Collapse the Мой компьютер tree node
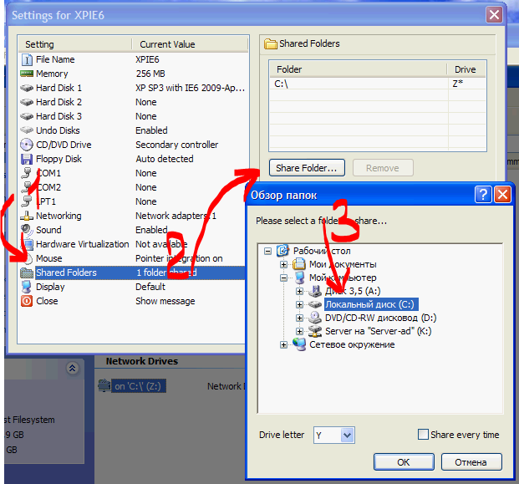The width and height of the screenshot is (519, 484). coord(283,278)
